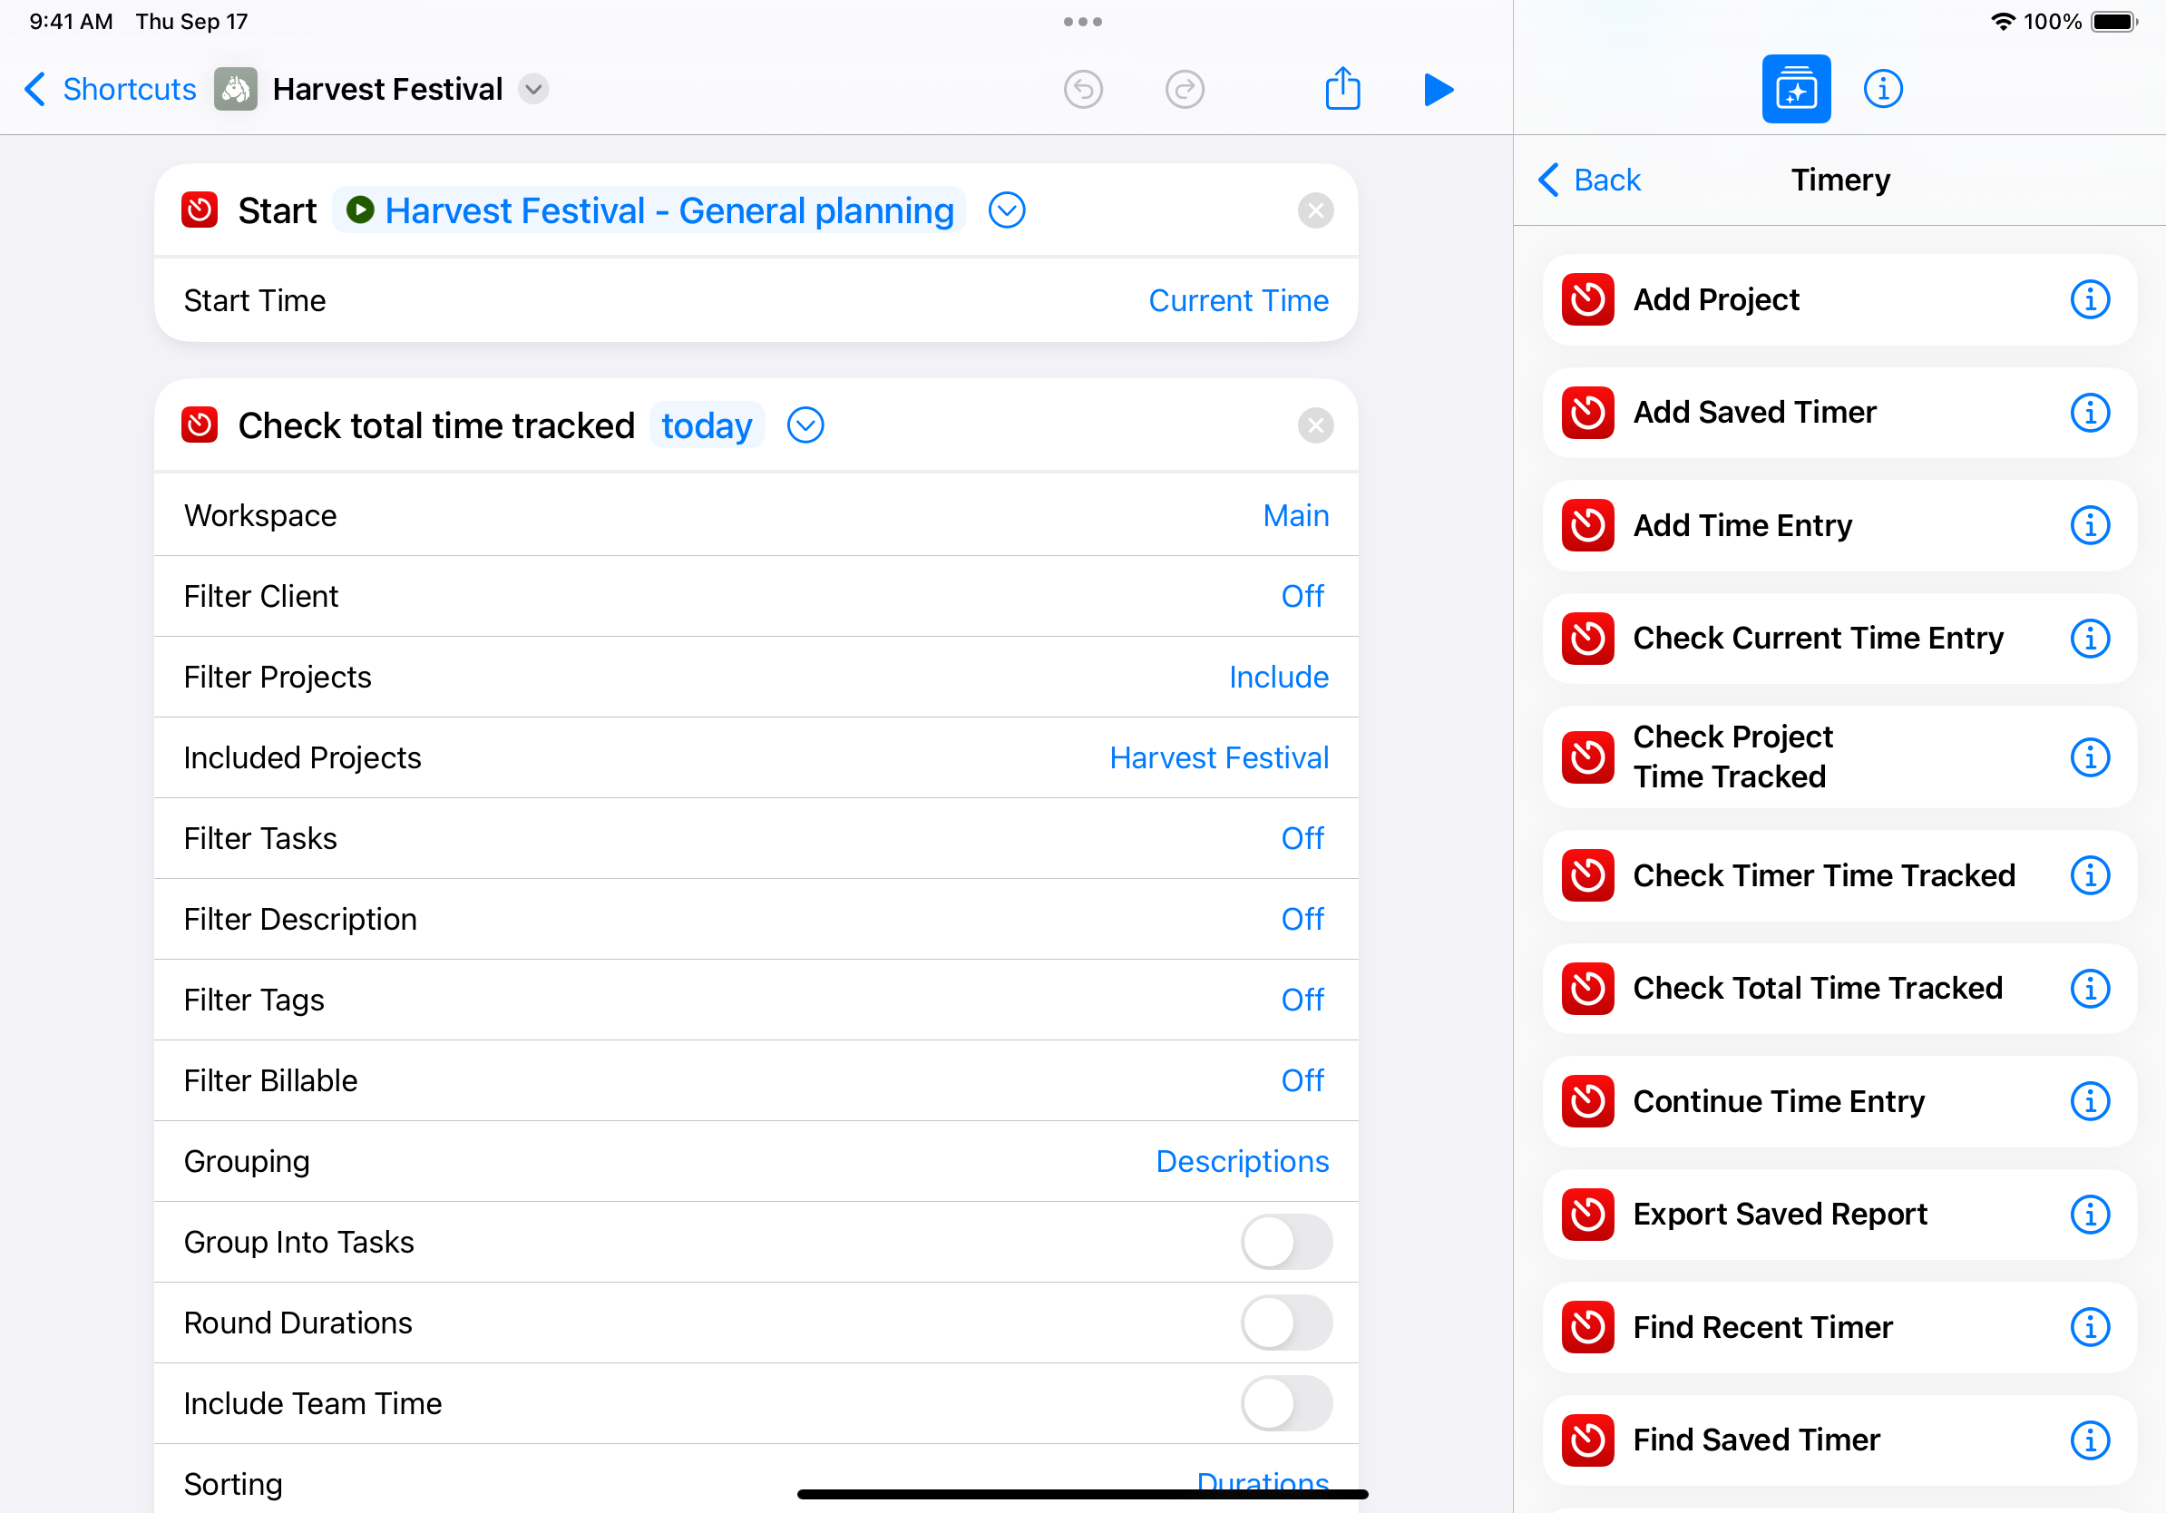Open the Harvest Festival title dropdown arrow
This screenshot has width=2166, height=1513.
pos(534,90)
